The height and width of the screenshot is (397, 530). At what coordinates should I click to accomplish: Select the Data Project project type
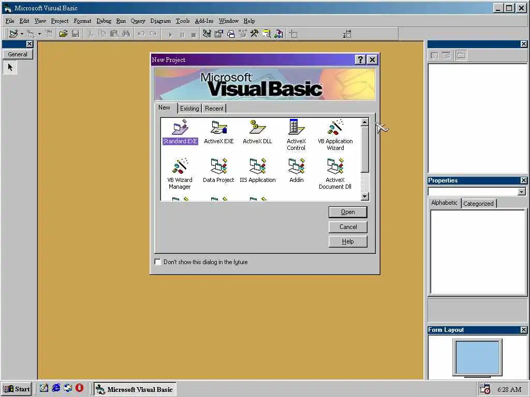pos(218,171)
